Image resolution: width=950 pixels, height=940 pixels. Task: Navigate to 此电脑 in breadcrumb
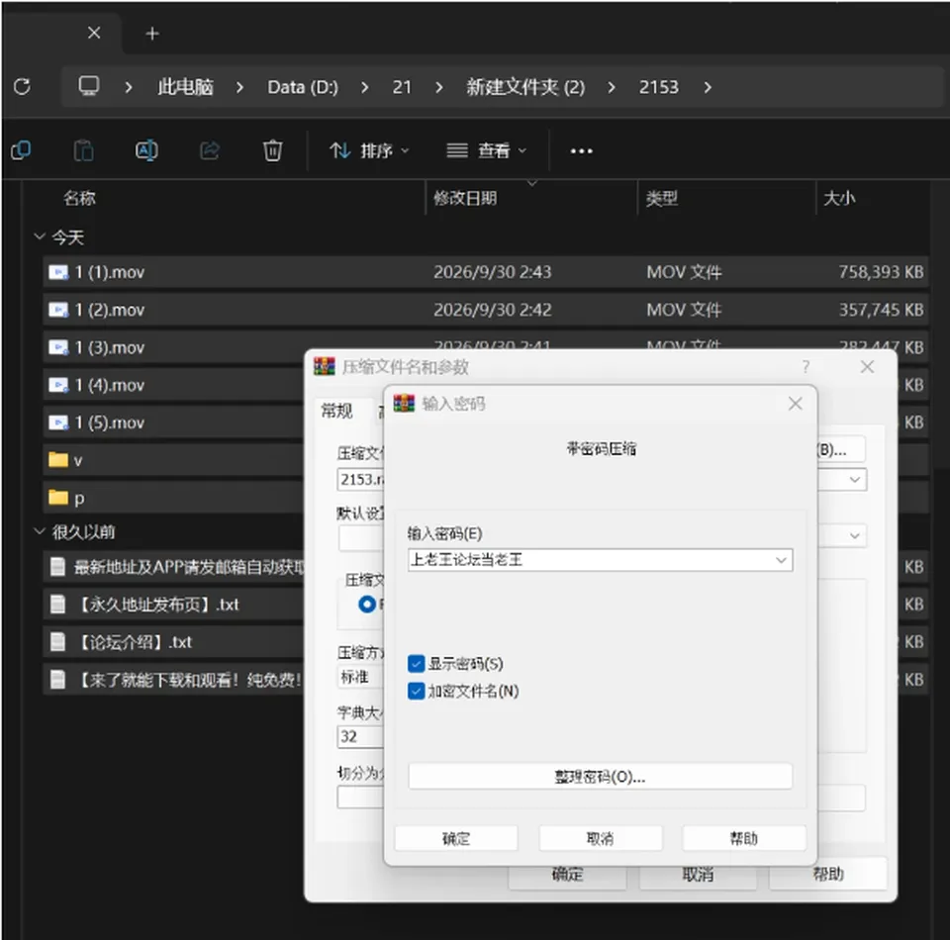(185, 87)
